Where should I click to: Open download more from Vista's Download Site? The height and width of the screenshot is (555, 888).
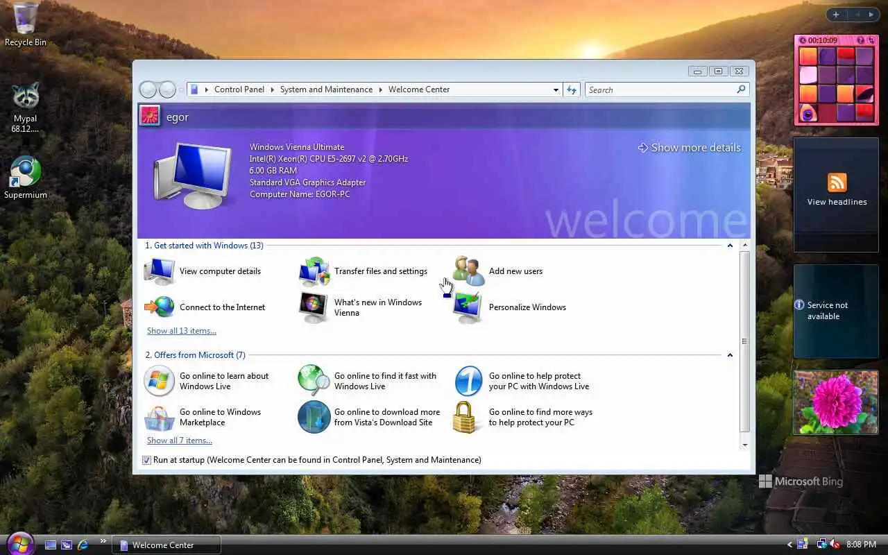point(369,417)
